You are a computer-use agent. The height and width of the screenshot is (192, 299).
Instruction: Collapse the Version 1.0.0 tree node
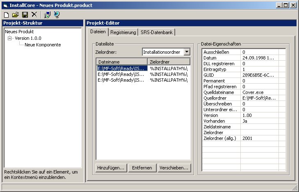[x=9, y=38]
